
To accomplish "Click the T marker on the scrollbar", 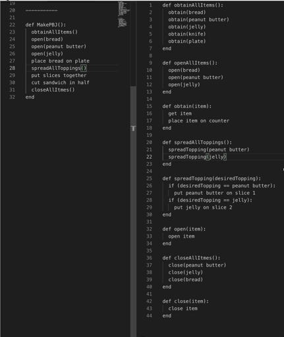I will click(x=133, y=128).
